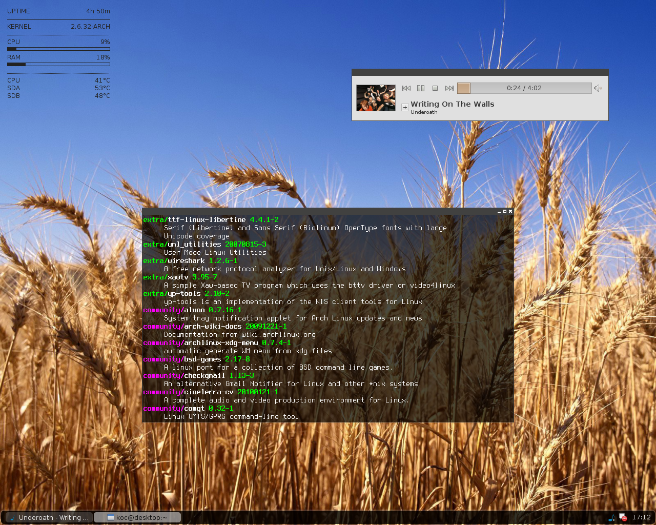Switch to koc@desktop terminal in taskbar
Image resolution: width=656 pixels, height=525 pixels.
pyautogui.click(x=137, y=517)
